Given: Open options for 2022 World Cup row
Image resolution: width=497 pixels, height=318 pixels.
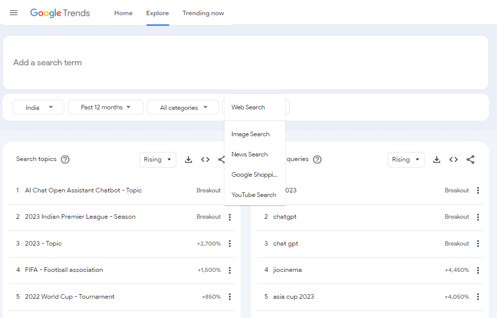Looking at the screenshot, I should point(230,297).
